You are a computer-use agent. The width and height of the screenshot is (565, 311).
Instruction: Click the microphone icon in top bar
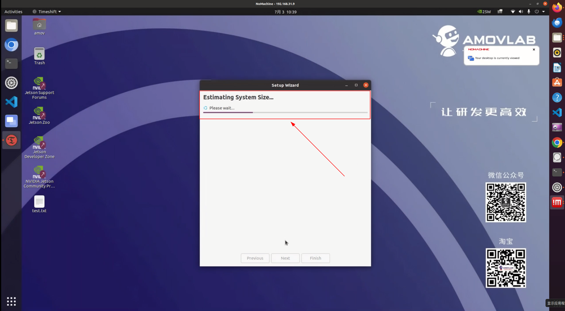529,12
